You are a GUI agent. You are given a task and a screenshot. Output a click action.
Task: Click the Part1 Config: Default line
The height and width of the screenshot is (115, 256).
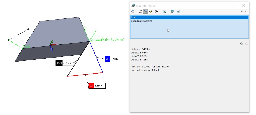145,70
